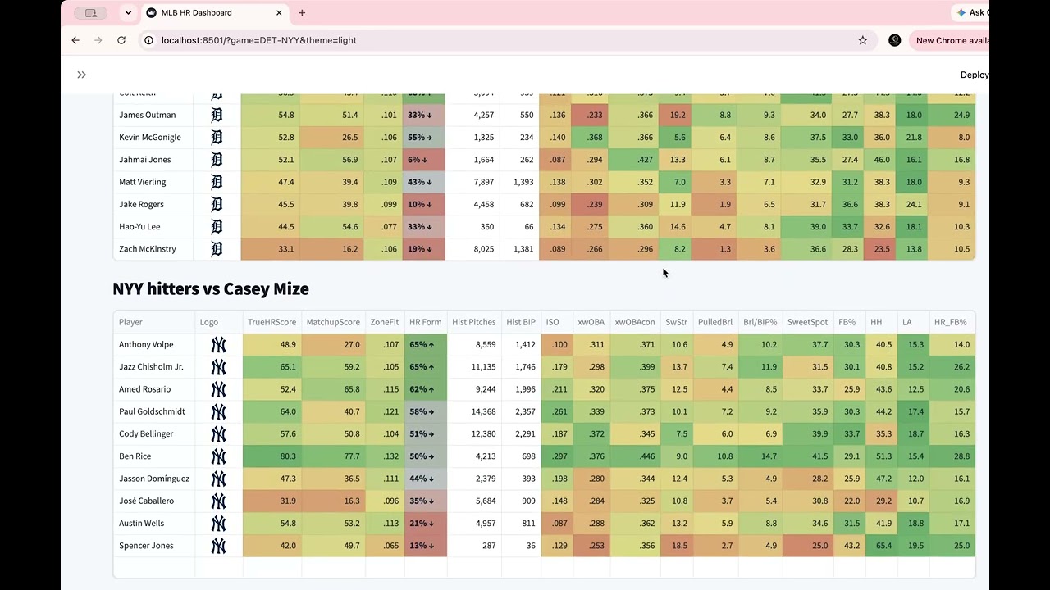Click the Tigers logo in James Outman's row
Screen dimensions: 1050x590
217,116
